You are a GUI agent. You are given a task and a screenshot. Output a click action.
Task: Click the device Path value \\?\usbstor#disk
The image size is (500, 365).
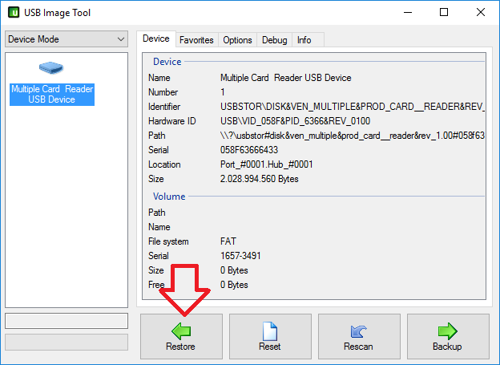point(353,136)
